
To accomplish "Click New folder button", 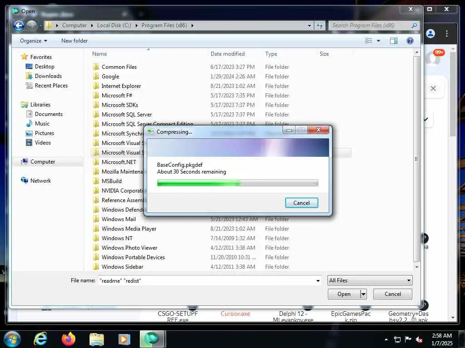I will [74, 41].
